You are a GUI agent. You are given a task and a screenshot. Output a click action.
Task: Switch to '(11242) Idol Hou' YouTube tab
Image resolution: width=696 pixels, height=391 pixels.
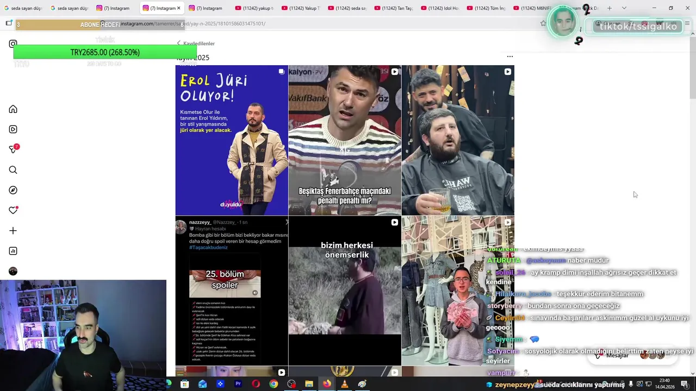439,8
